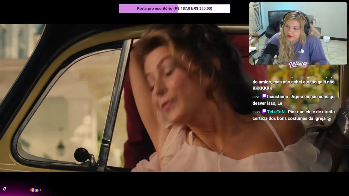Click the streamer webcam overlay
Screen dimensions: 349x196
coord(298,33)
